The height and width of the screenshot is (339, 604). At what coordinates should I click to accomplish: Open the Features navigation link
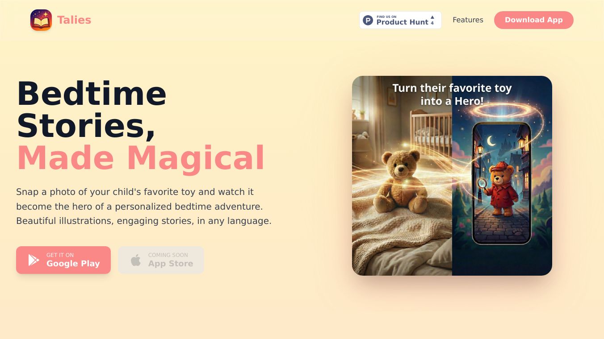[x=468, y=20]
